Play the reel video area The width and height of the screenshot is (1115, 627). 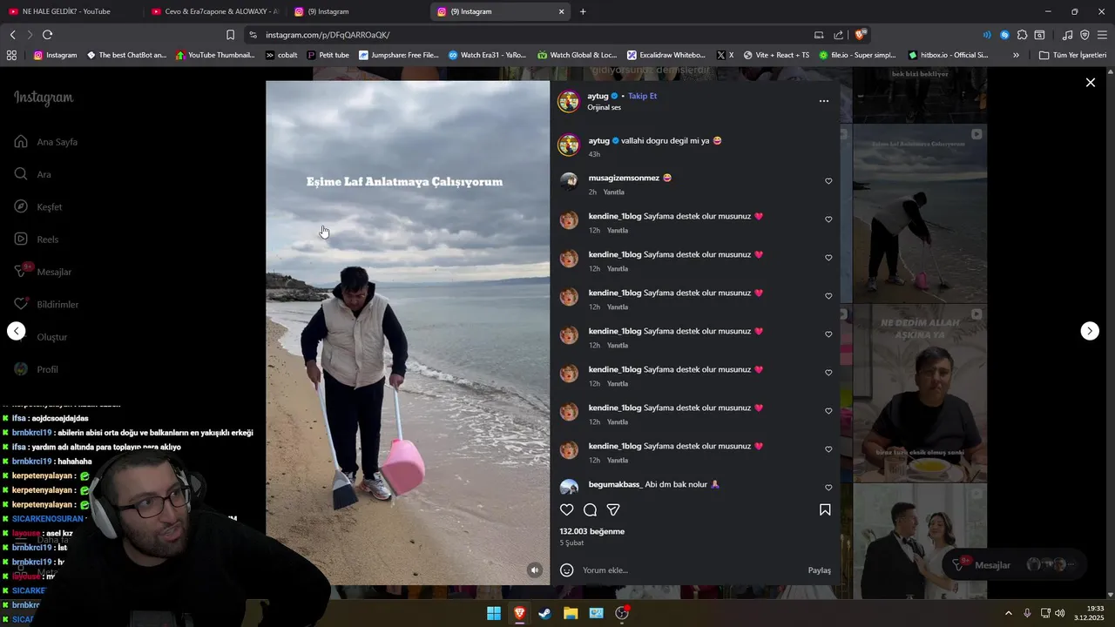point(408,333)
